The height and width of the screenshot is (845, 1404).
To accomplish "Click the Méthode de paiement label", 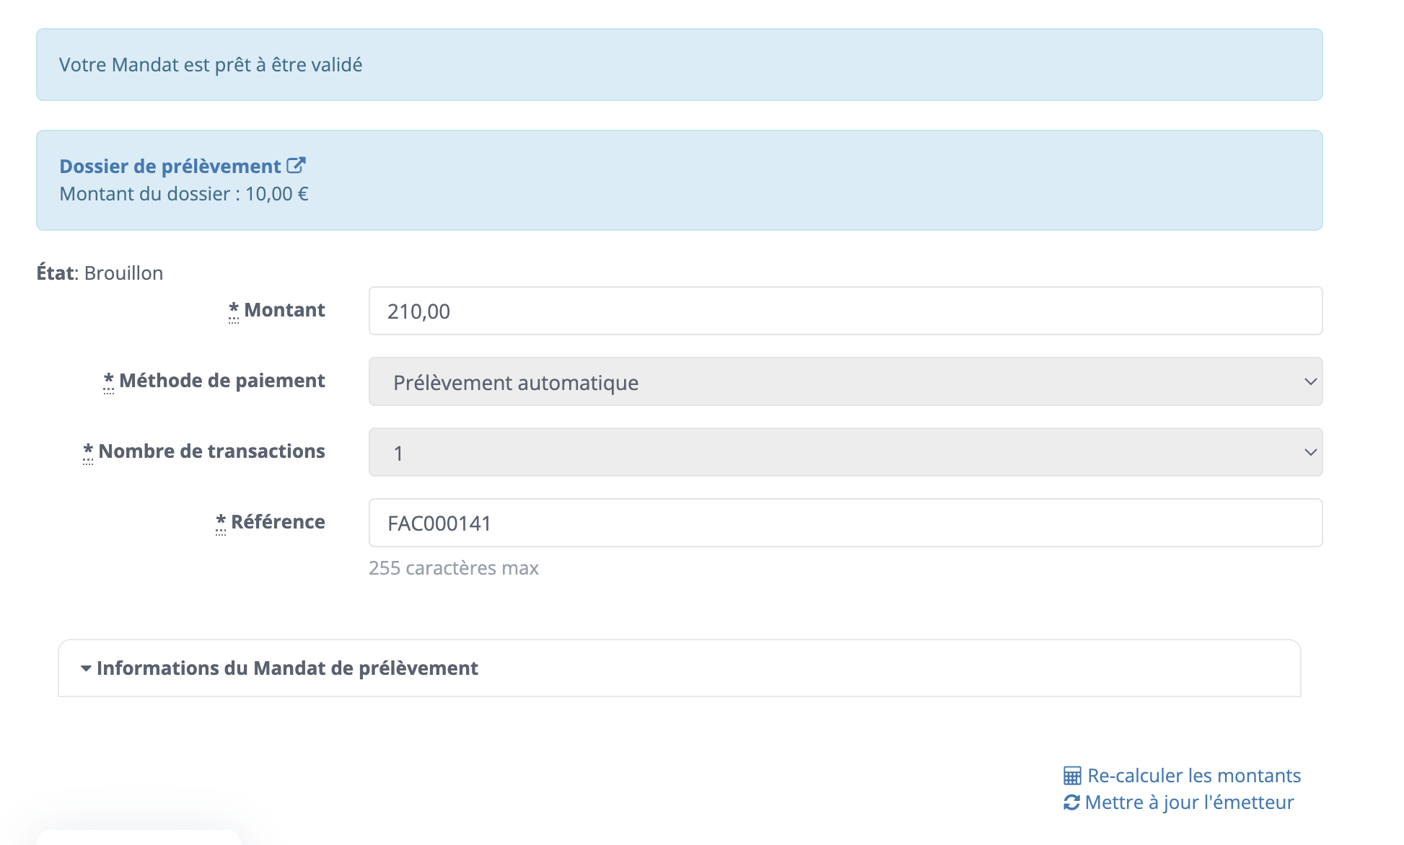I will click(221, 381).
